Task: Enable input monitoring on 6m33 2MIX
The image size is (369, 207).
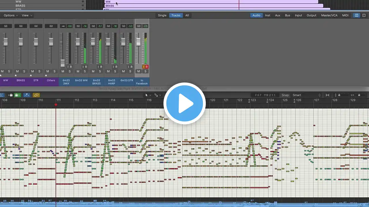Action: (68, 67)
